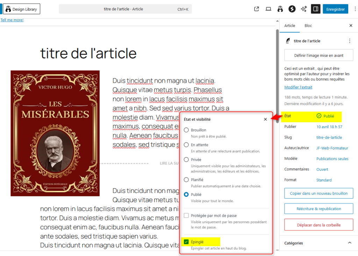Change author JF-Web-Formateur

click(x=332, y=148)
